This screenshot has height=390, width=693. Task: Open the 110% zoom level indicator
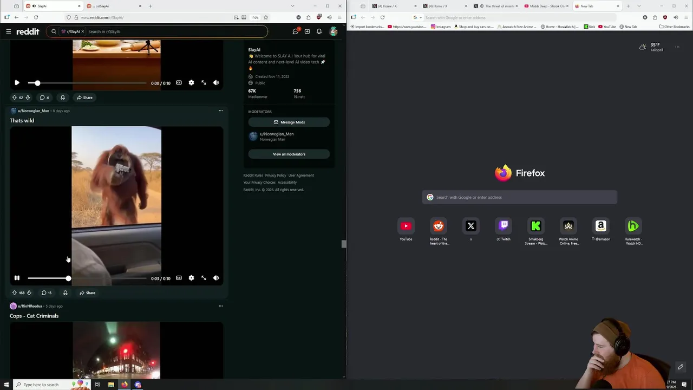coord(254,17)
